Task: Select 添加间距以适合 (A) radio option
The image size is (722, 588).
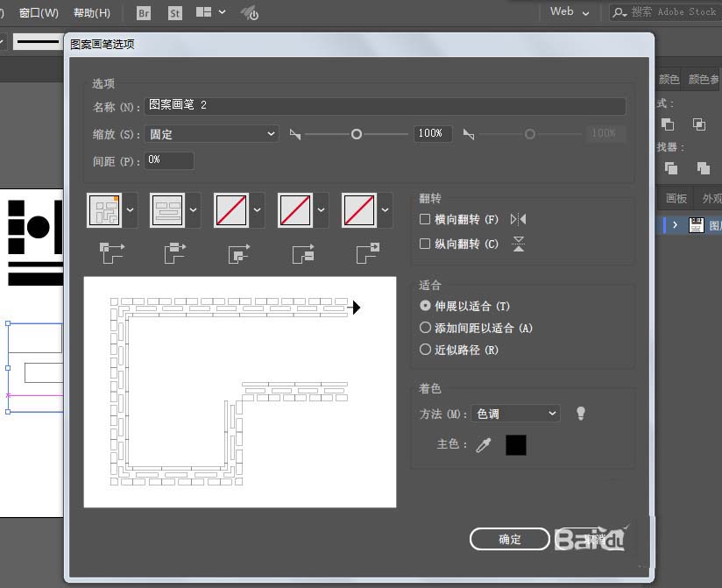Action: pyautogui.click(x=425, y=328)
